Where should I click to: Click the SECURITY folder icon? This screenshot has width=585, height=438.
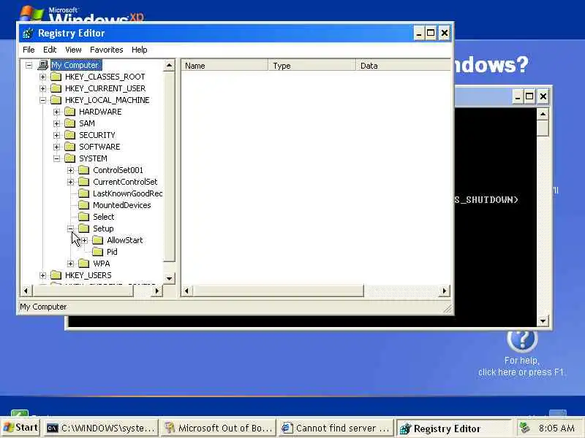click(x=69, y=135)
